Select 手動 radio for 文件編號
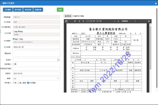158x105 pixels. tap(19, 39)
